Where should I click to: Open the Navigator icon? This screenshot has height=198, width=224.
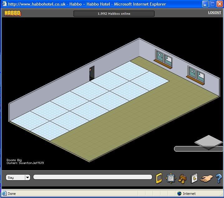coord(171,178)
